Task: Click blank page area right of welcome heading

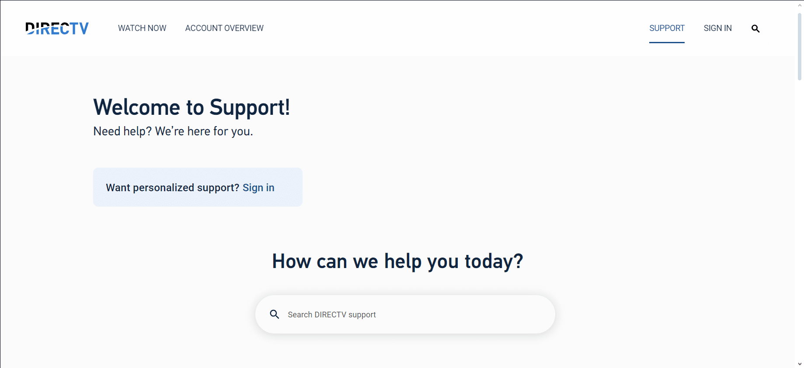Action: (525, 109)
